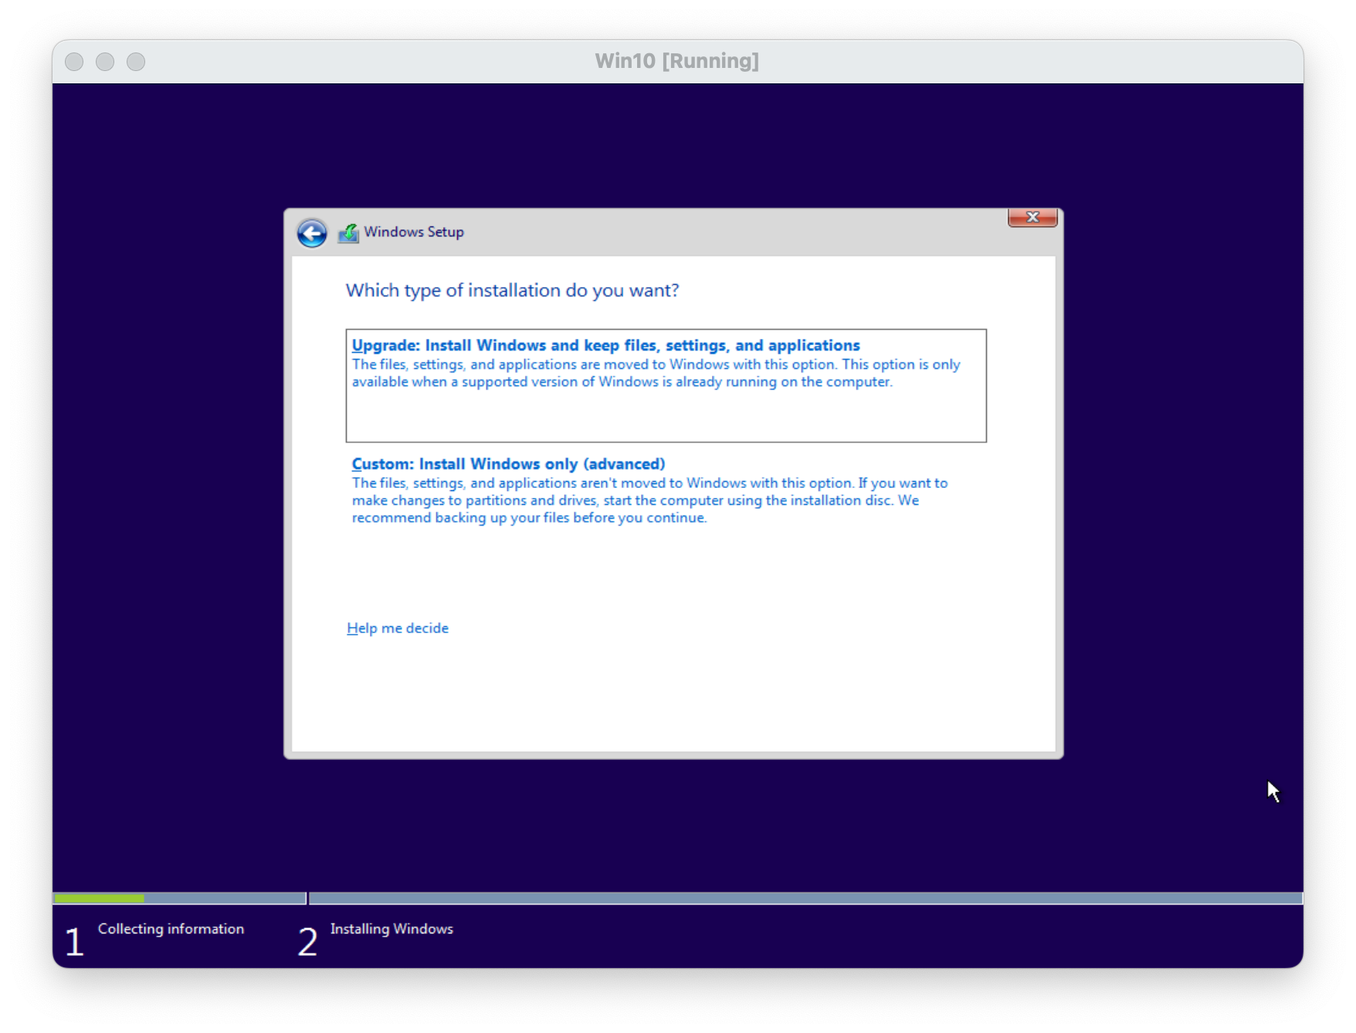Click the installation type question heading
Viewport: 1356px width, 1033px height.
512,290
